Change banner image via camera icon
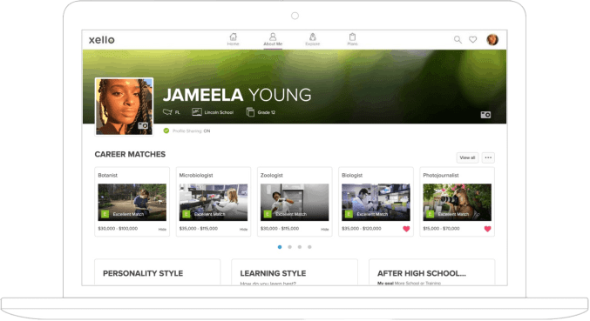The image size is (590, 321). point(485,115)
